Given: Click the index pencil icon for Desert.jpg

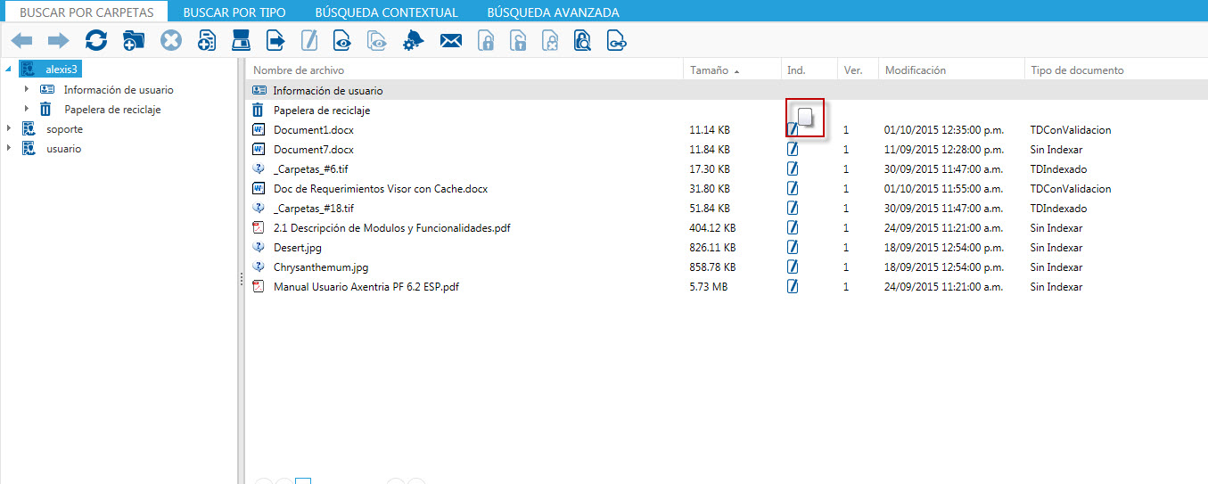Looking at the screenshot, I should [793, 248].
